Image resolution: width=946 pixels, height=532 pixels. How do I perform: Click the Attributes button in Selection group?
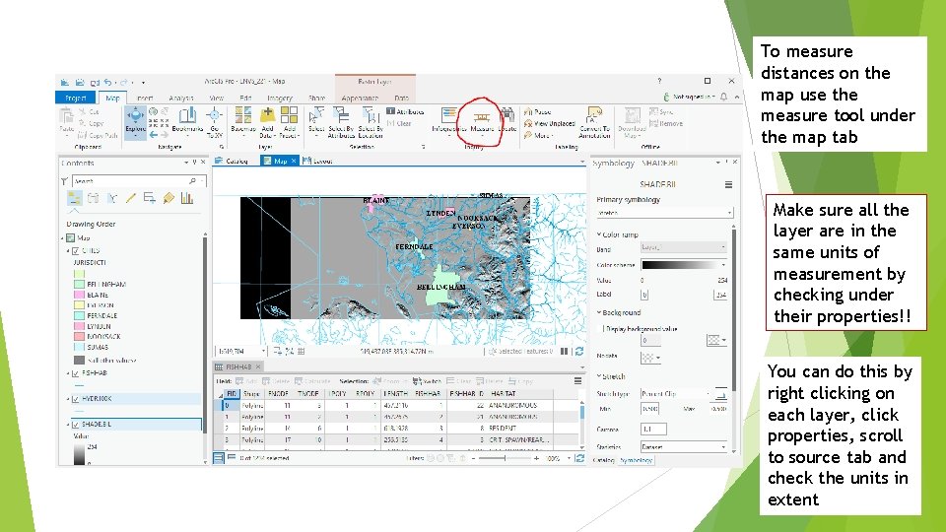[x=405, y=111]
